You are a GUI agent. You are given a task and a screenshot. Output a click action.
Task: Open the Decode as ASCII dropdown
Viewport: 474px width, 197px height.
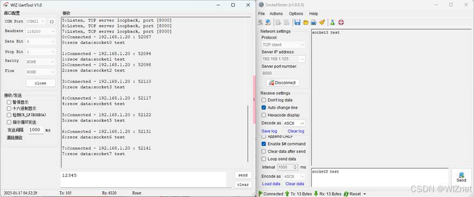pyautogui.click(x=294, y=123)
